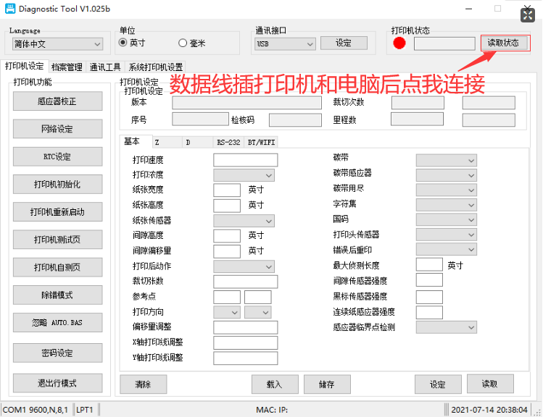Viewport: 543px width, 417px height.
Task: Expand the 碳带 dropdown
Action: coord(447,161)
